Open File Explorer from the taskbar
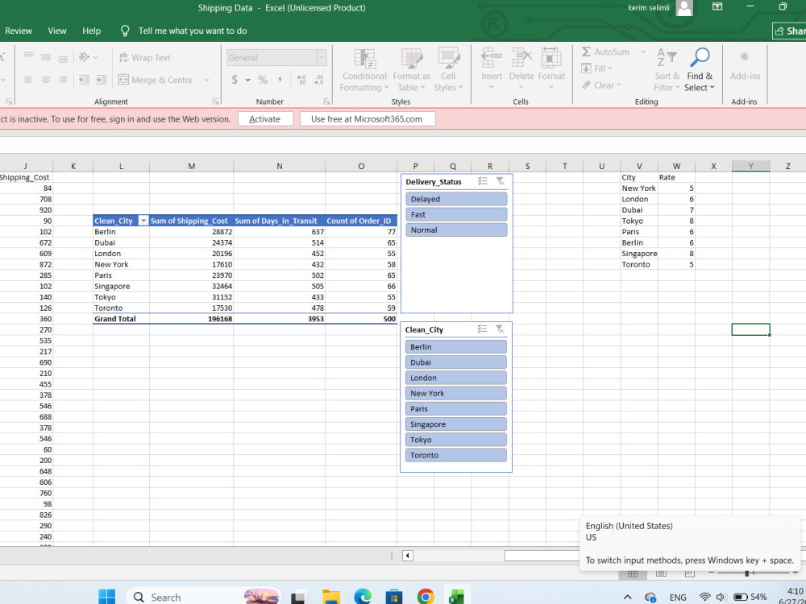 point(331,596)
